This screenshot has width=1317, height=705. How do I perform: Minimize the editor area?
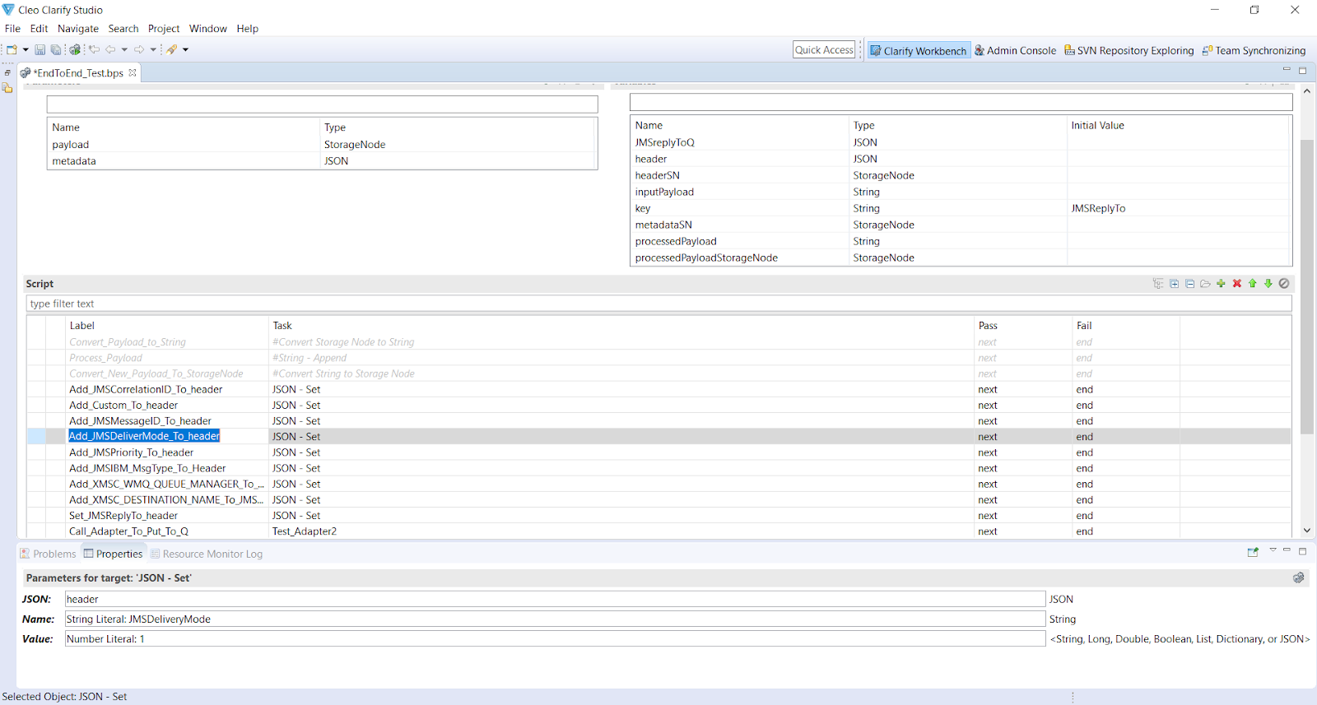tap(1287, 70)
